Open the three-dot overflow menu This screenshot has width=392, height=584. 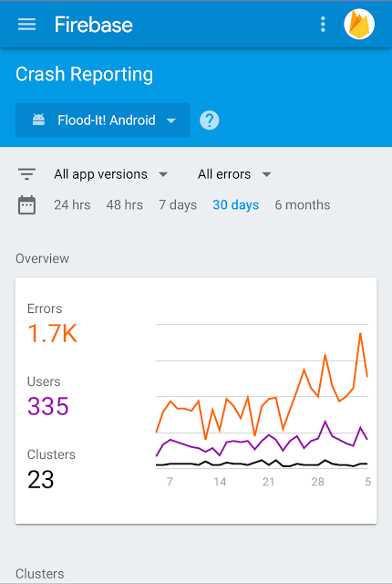coord(323,25)
